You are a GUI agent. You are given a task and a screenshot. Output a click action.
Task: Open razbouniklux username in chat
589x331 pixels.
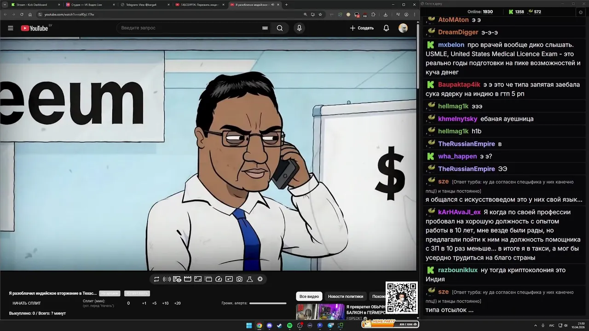click(x=458, y=270)
